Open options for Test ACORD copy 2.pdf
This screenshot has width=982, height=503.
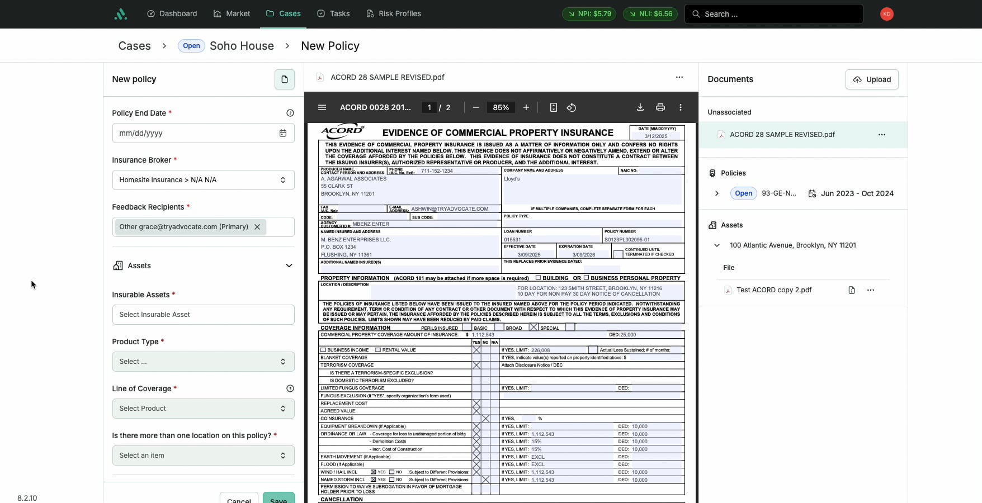pos(871,290)
